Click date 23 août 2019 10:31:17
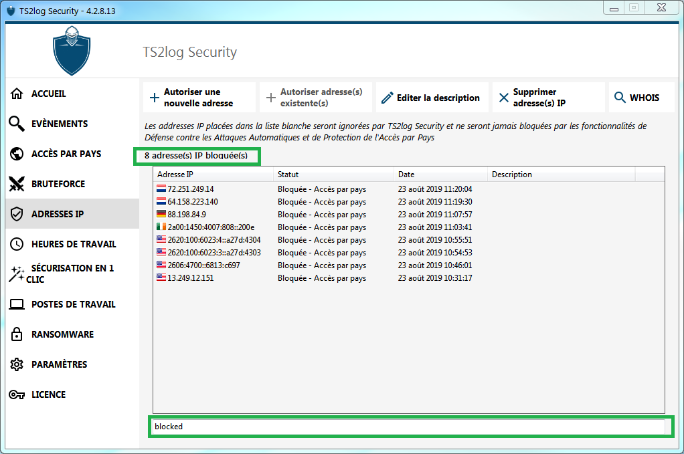 (435, 278)
